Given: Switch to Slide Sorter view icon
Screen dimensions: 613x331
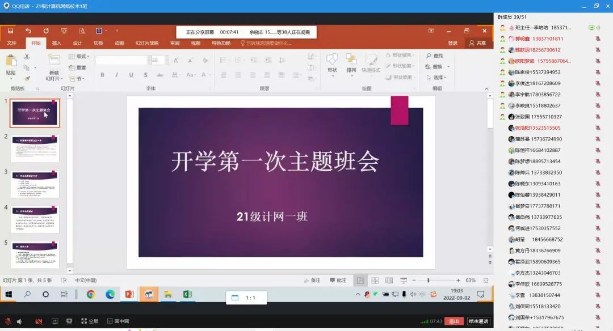Looking at the screenshot, I should (x=375, y=280).
